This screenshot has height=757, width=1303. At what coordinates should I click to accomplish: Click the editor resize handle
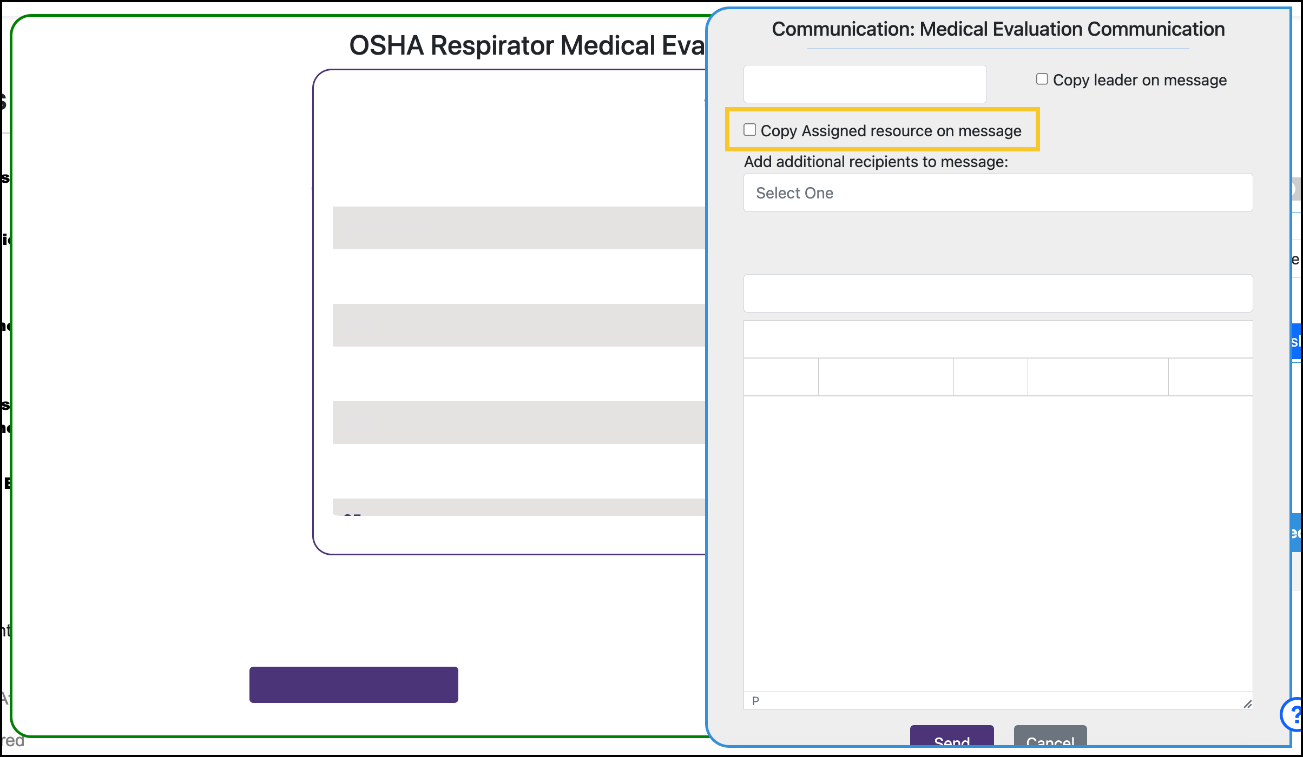[1247, 703]
